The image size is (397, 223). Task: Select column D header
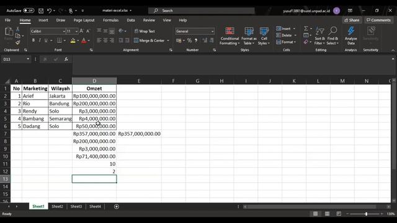(x=94, y=81)
